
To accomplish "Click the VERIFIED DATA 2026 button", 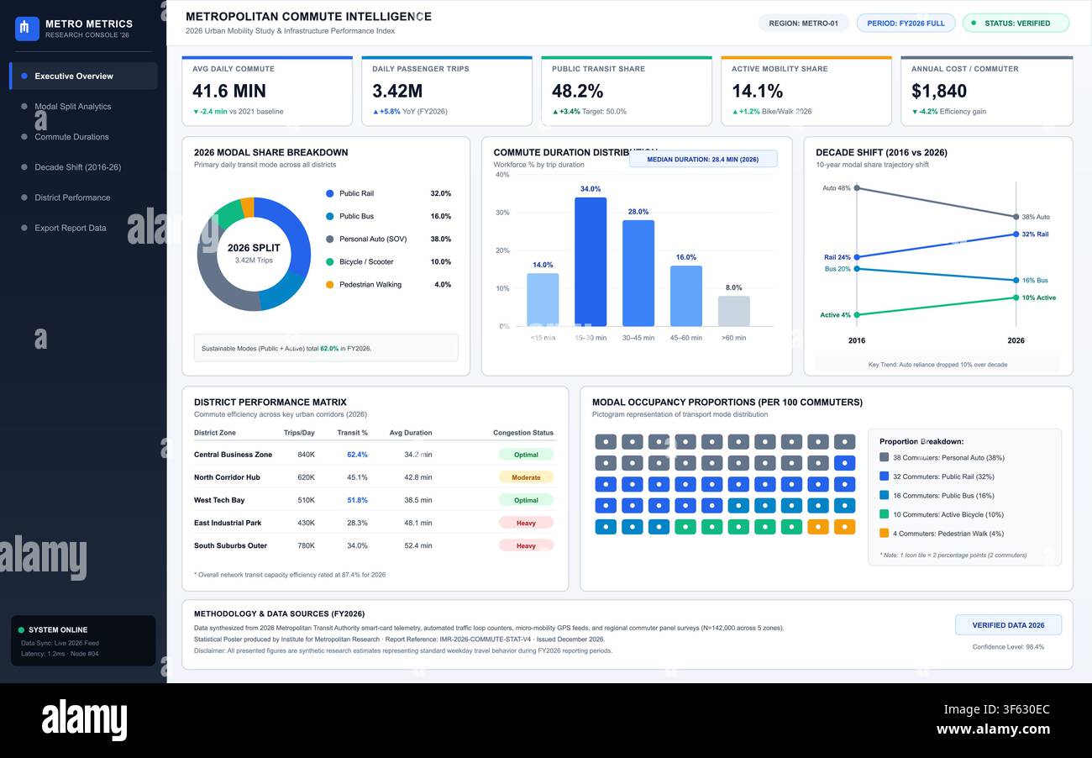I will 1008,625.
